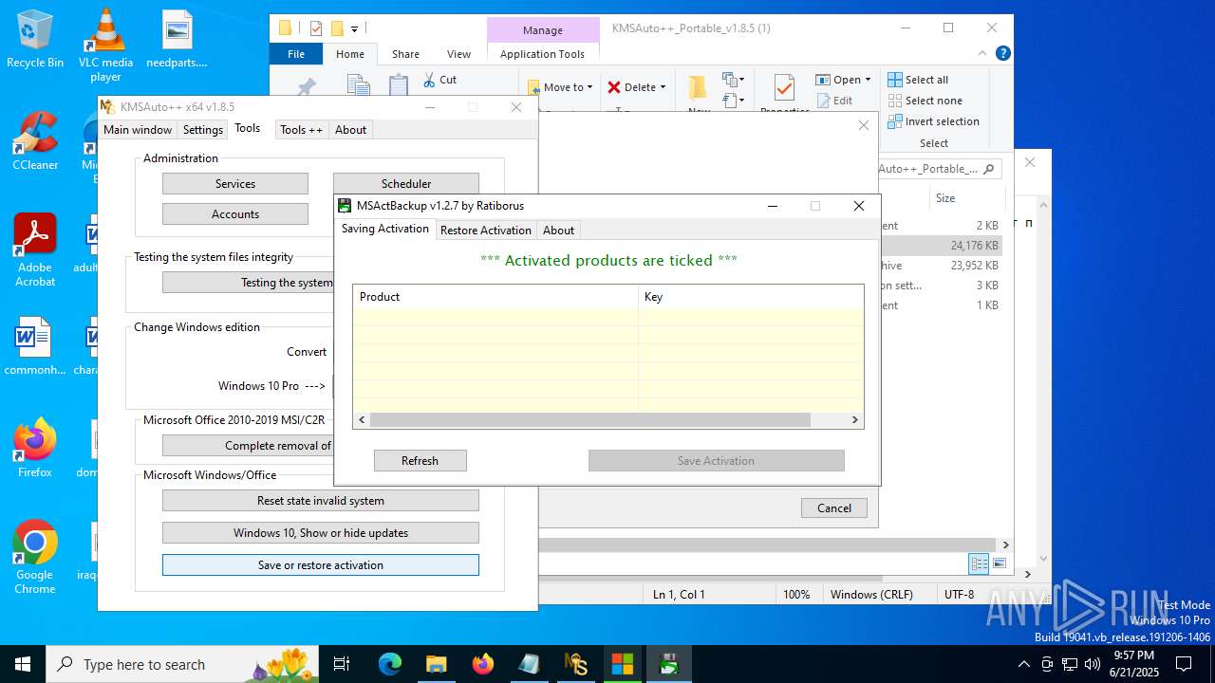Launch VLC media player desktop shortcut
Viewport: 1215px width, 683px height.
click(x=105, y=45)
